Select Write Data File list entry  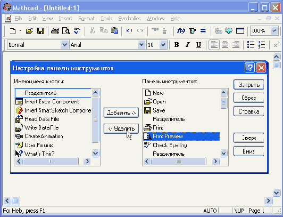coord(53,127)
